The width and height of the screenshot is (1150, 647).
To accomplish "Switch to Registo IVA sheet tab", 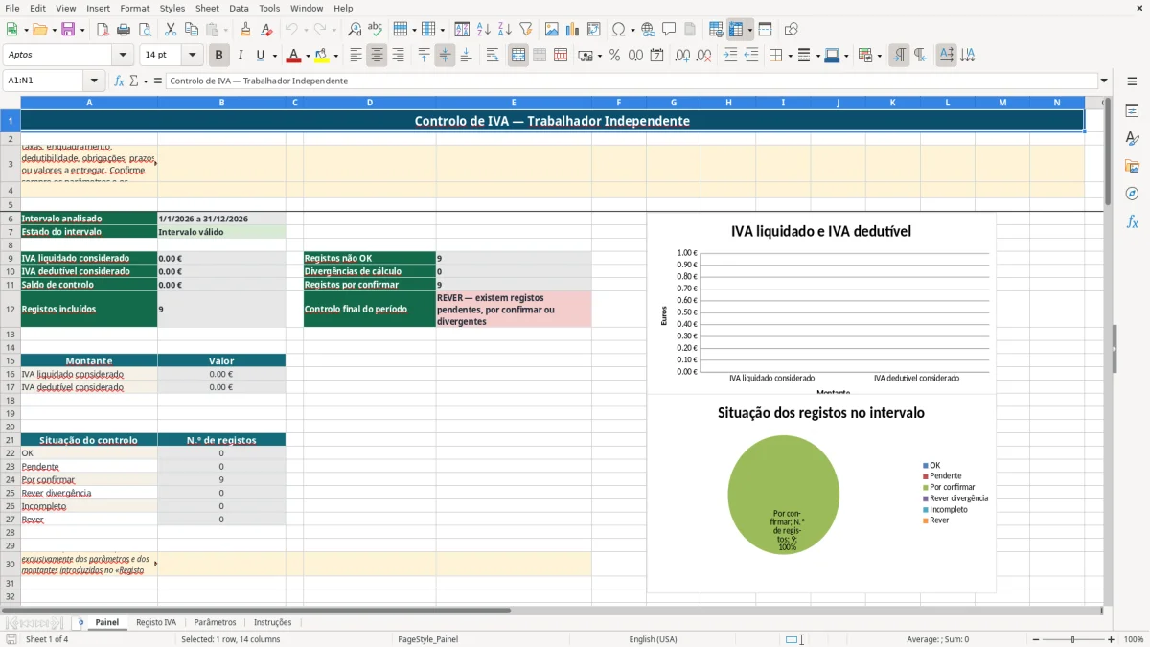I will pyautogui.click(x=156, y=622).
